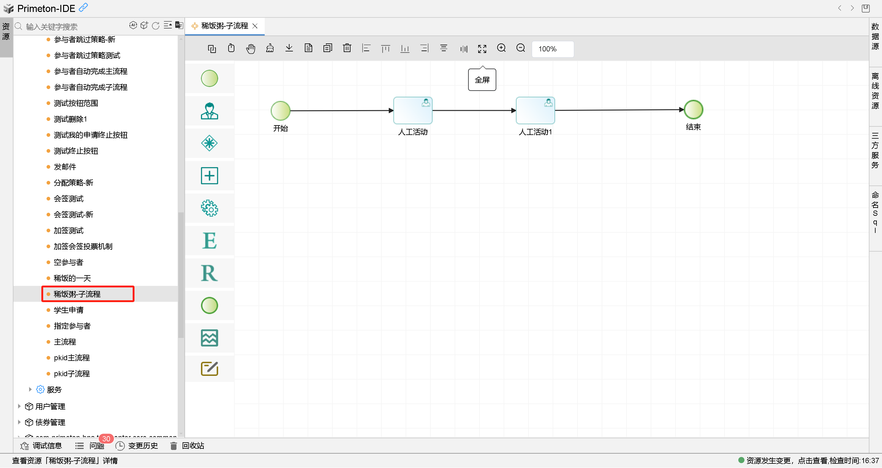882x468 pixels.
Task: Select the plus-box subprocess palette icon
Action: tap(209, 176)
